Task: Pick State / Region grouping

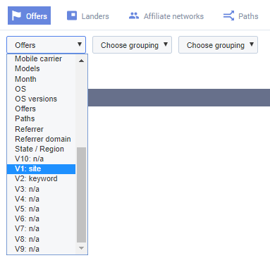Action: [41, 149]
